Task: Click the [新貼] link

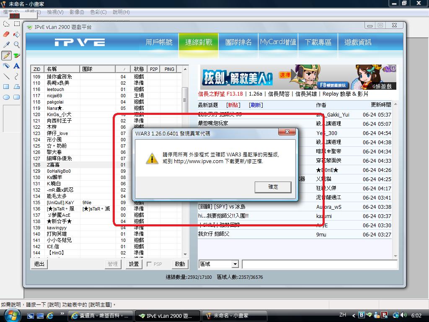Action: coord(233,105)
